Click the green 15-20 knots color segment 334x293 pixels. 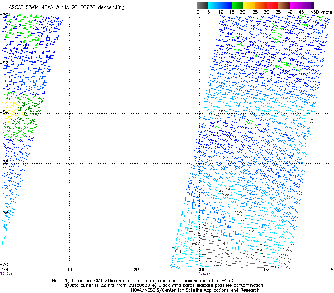[x=237, y=5]
